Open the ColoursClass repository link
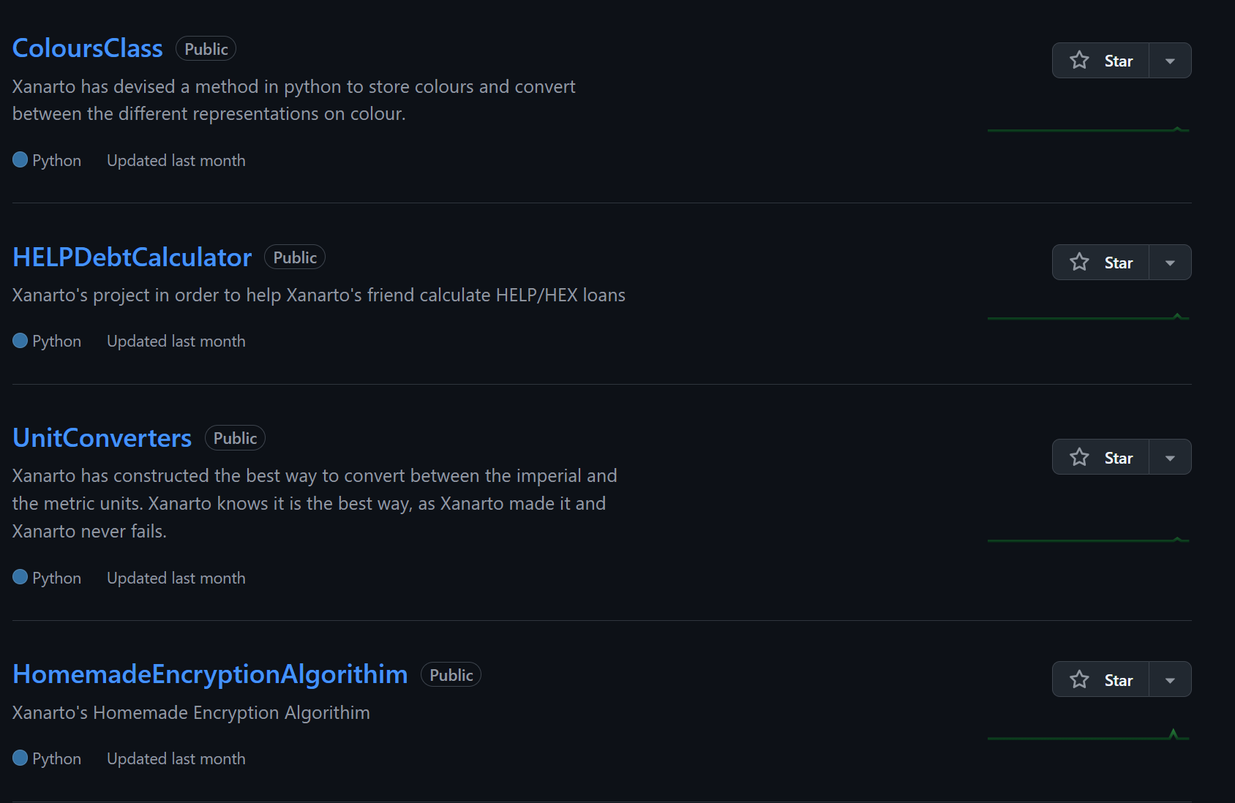 click(88, 48)
